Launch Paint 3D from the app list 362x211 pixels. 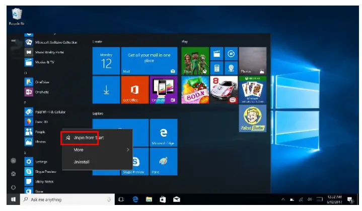(x=36, y=122)
